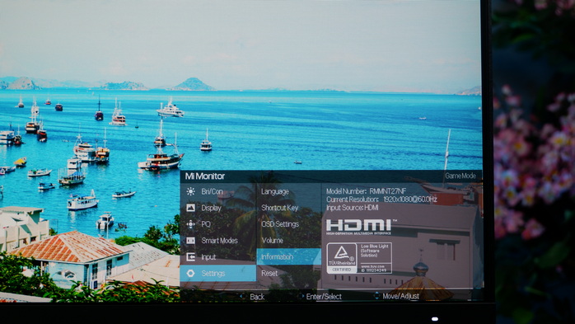Choose the highlighted Information submenu entry

[288, 257]
